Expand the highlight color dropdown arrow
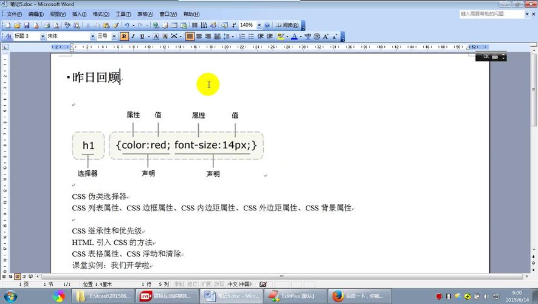 (287, 36)
